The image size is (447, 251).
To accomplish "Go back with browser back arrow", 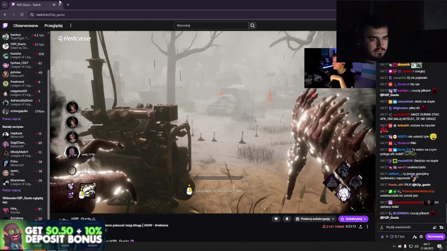I will click(5, 15).
